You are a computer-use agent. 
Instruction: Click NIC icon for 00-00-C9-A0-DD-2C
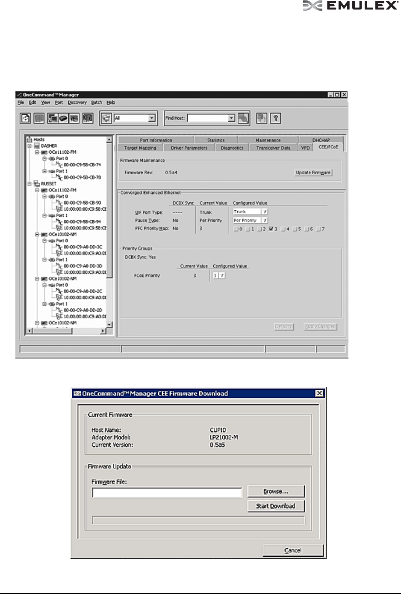(59, 291)
